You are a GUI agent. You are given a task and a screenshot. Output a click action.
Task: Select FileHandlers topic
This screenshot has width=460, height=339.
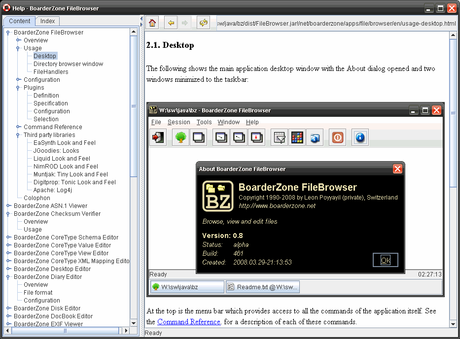point(51,72)
